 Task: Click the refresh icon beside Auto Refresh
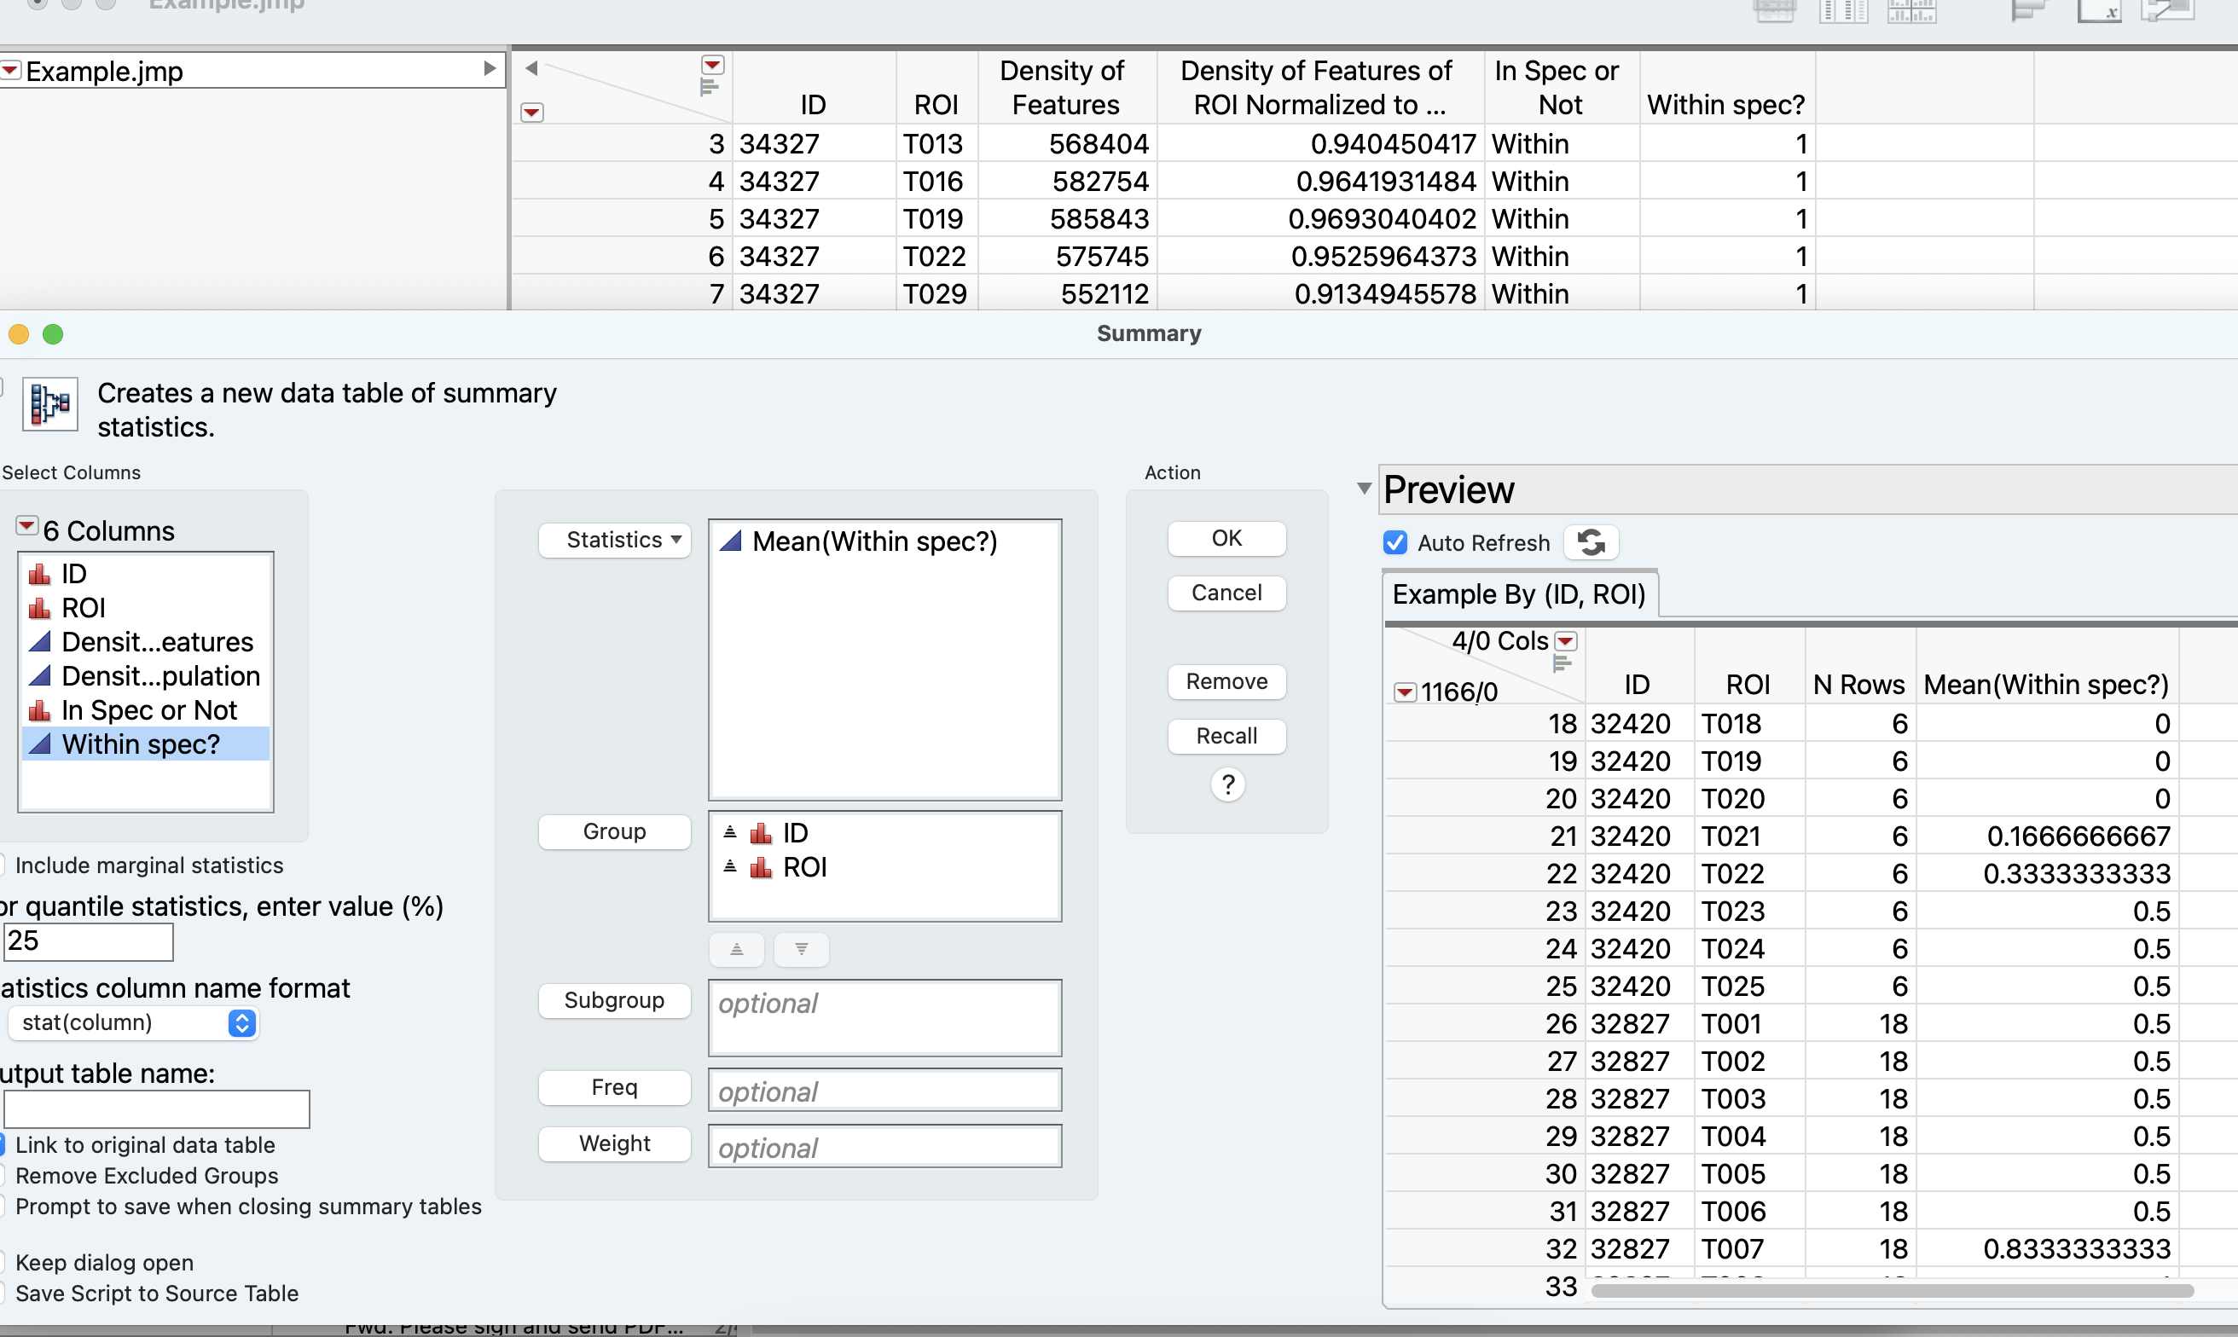click(x=1592, y=541)
